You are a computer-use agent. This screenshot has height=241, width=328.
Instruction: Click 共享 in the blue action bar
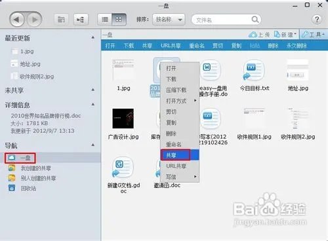(x=147, y=46)
